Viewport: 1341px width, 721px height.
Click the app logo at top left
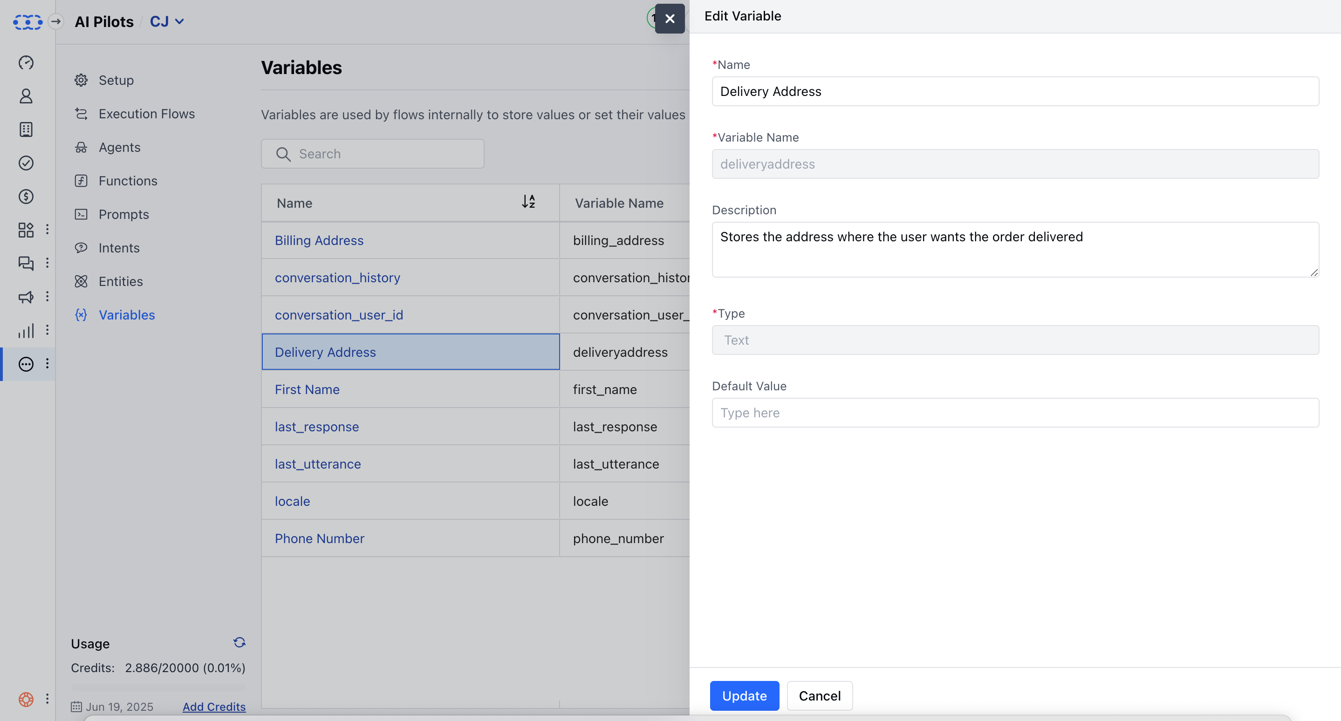pyautogui.click(x=27, y=22)
